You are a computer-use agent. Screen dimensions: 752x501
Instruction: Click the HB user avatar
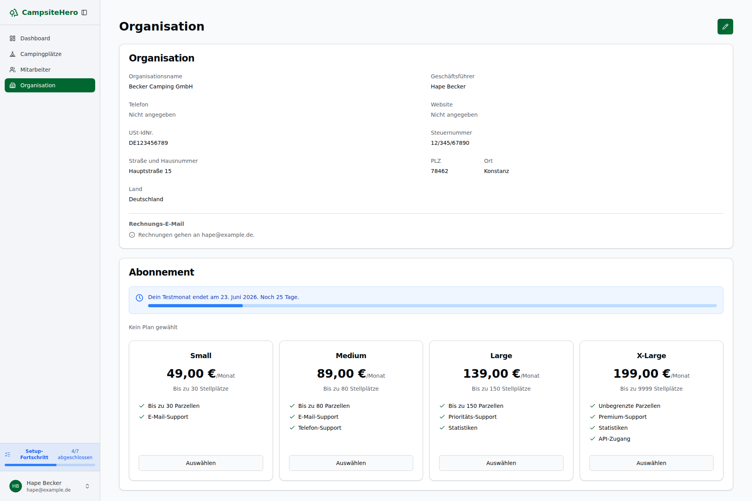click(16, 486)
